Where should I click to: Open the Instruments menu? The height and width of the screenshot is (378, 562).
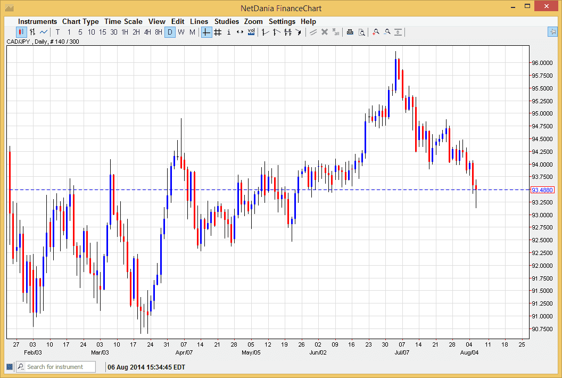click(x=37, y=21)
